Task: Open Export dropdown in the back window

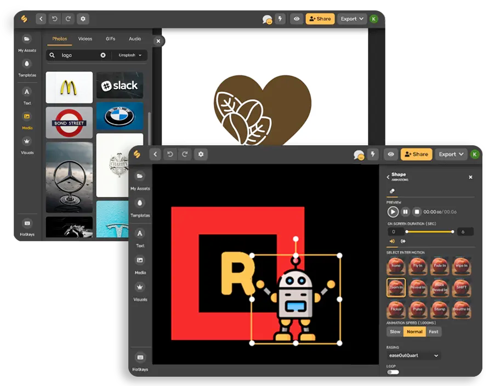Action: click(352, 19)
